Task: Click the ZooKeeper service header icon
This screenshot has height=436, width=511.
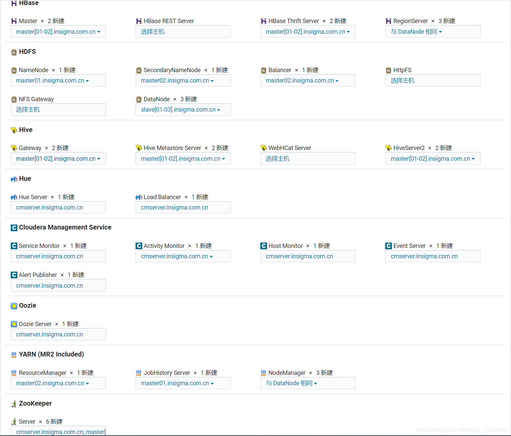Action: coord(14,404)
